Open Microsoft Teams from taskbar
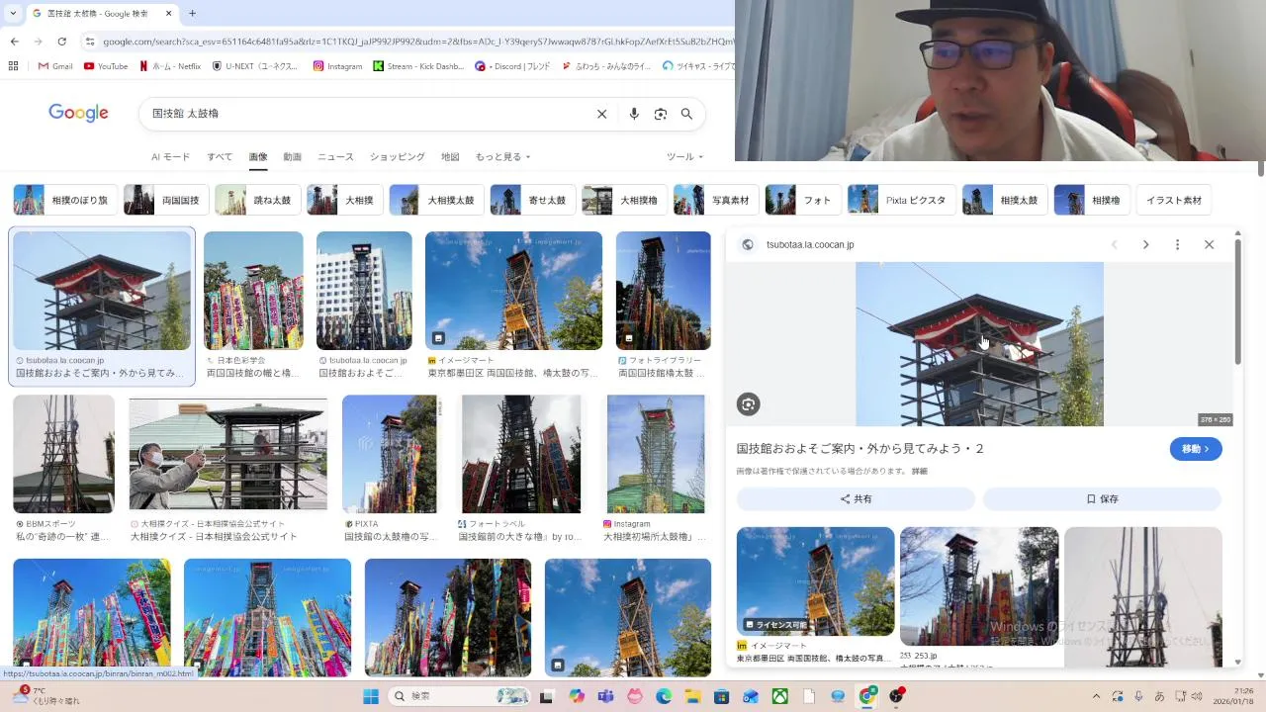Image resolution: width=1266 pixels, height=712 pixels. (605, 696)
